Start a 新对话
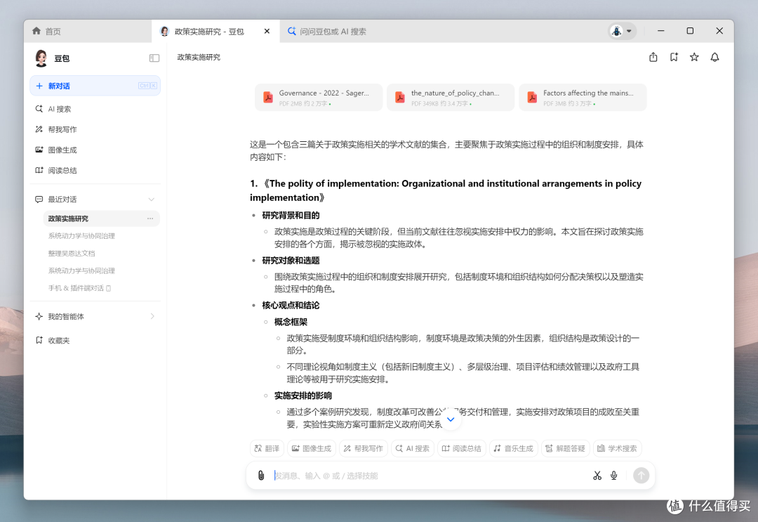The height and width of the screenshot is (522, 758). (95, 86)
